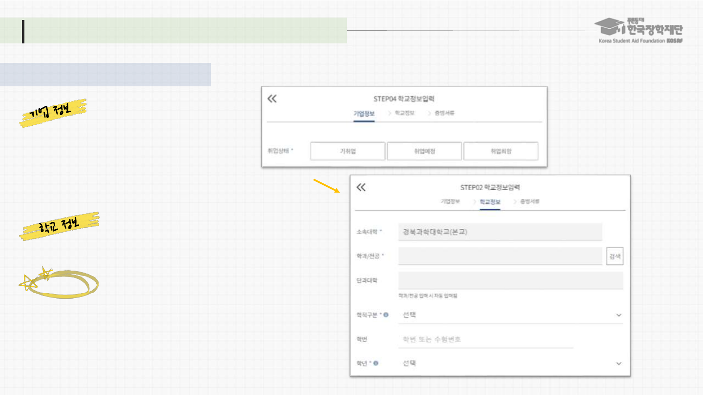Click the 학과/전공 input field
Image resolution: width=703 pixels, height=395 pixels.
[x=499, y=256]
